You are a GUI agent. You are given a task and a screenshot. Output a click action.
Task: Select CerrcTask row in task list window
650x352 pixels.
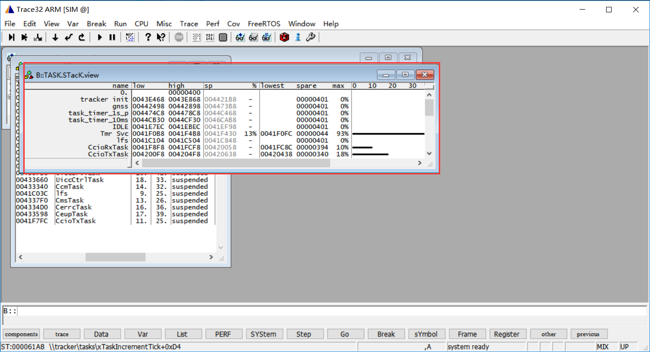(116, 207)
